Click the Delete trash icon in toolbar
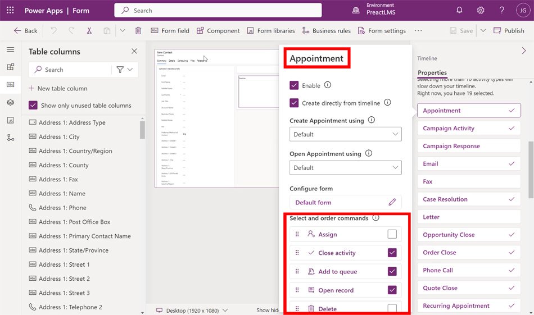 pos(138,31)
